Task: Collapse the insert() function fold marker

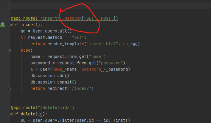Action: click(9, 25)
